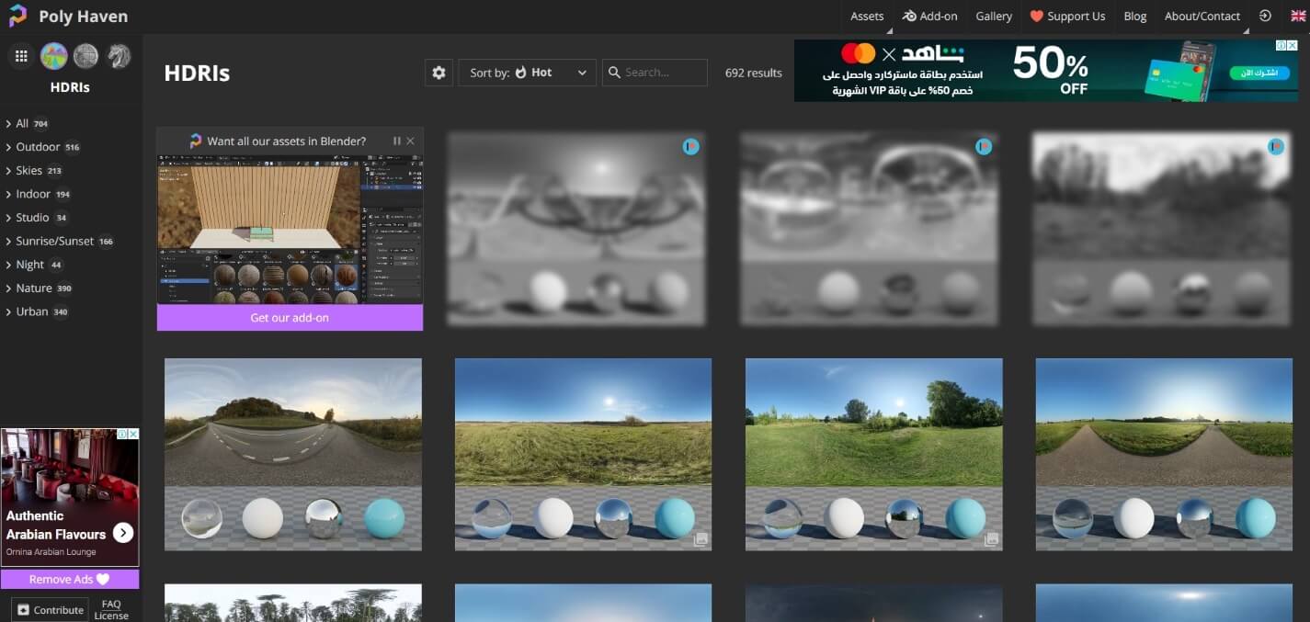Open the language flag selector
The width and height of the screenshot is (1310, 622).
pos(1297,16)
